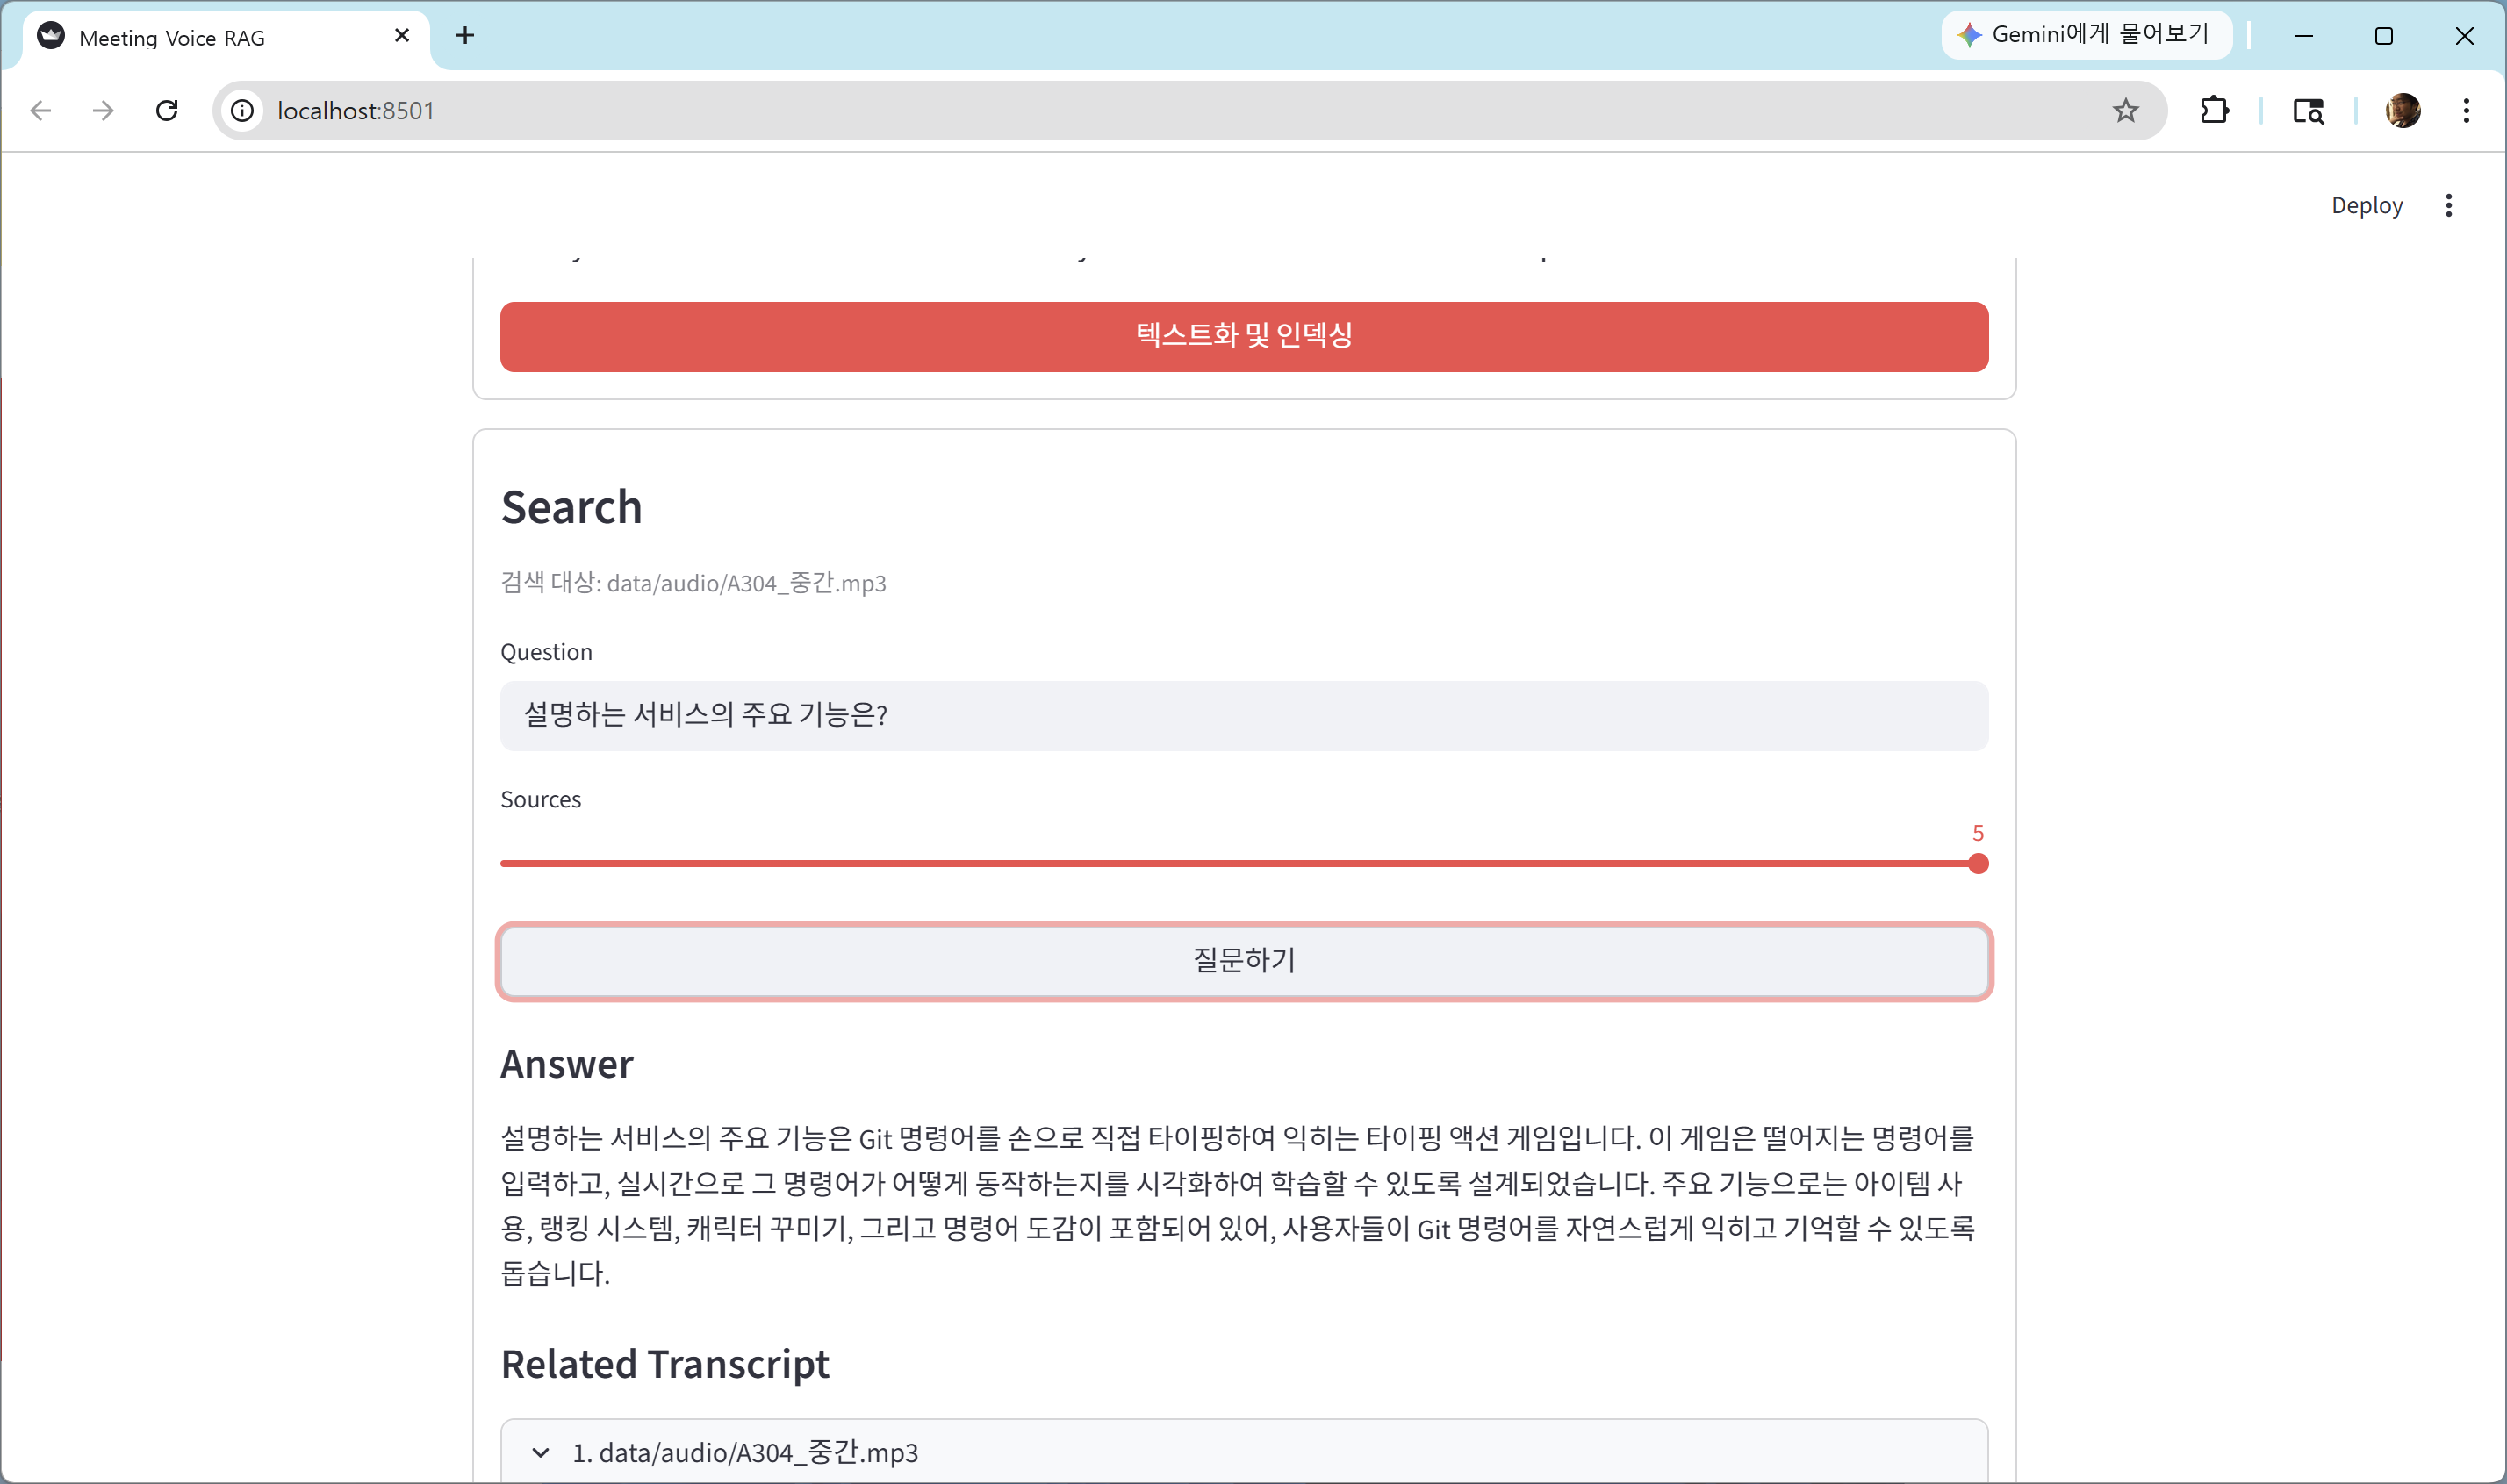Screen dimensions: 2507x1484
Task: Select the Meeting Voice RAG tab
Action: 226,38
